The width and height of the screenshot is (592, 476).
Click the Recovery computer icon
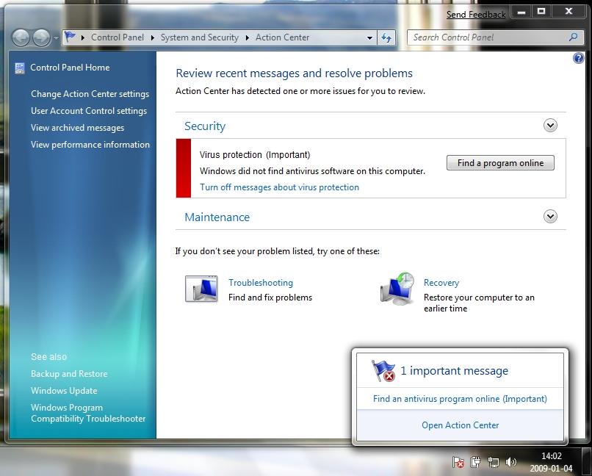397,289
